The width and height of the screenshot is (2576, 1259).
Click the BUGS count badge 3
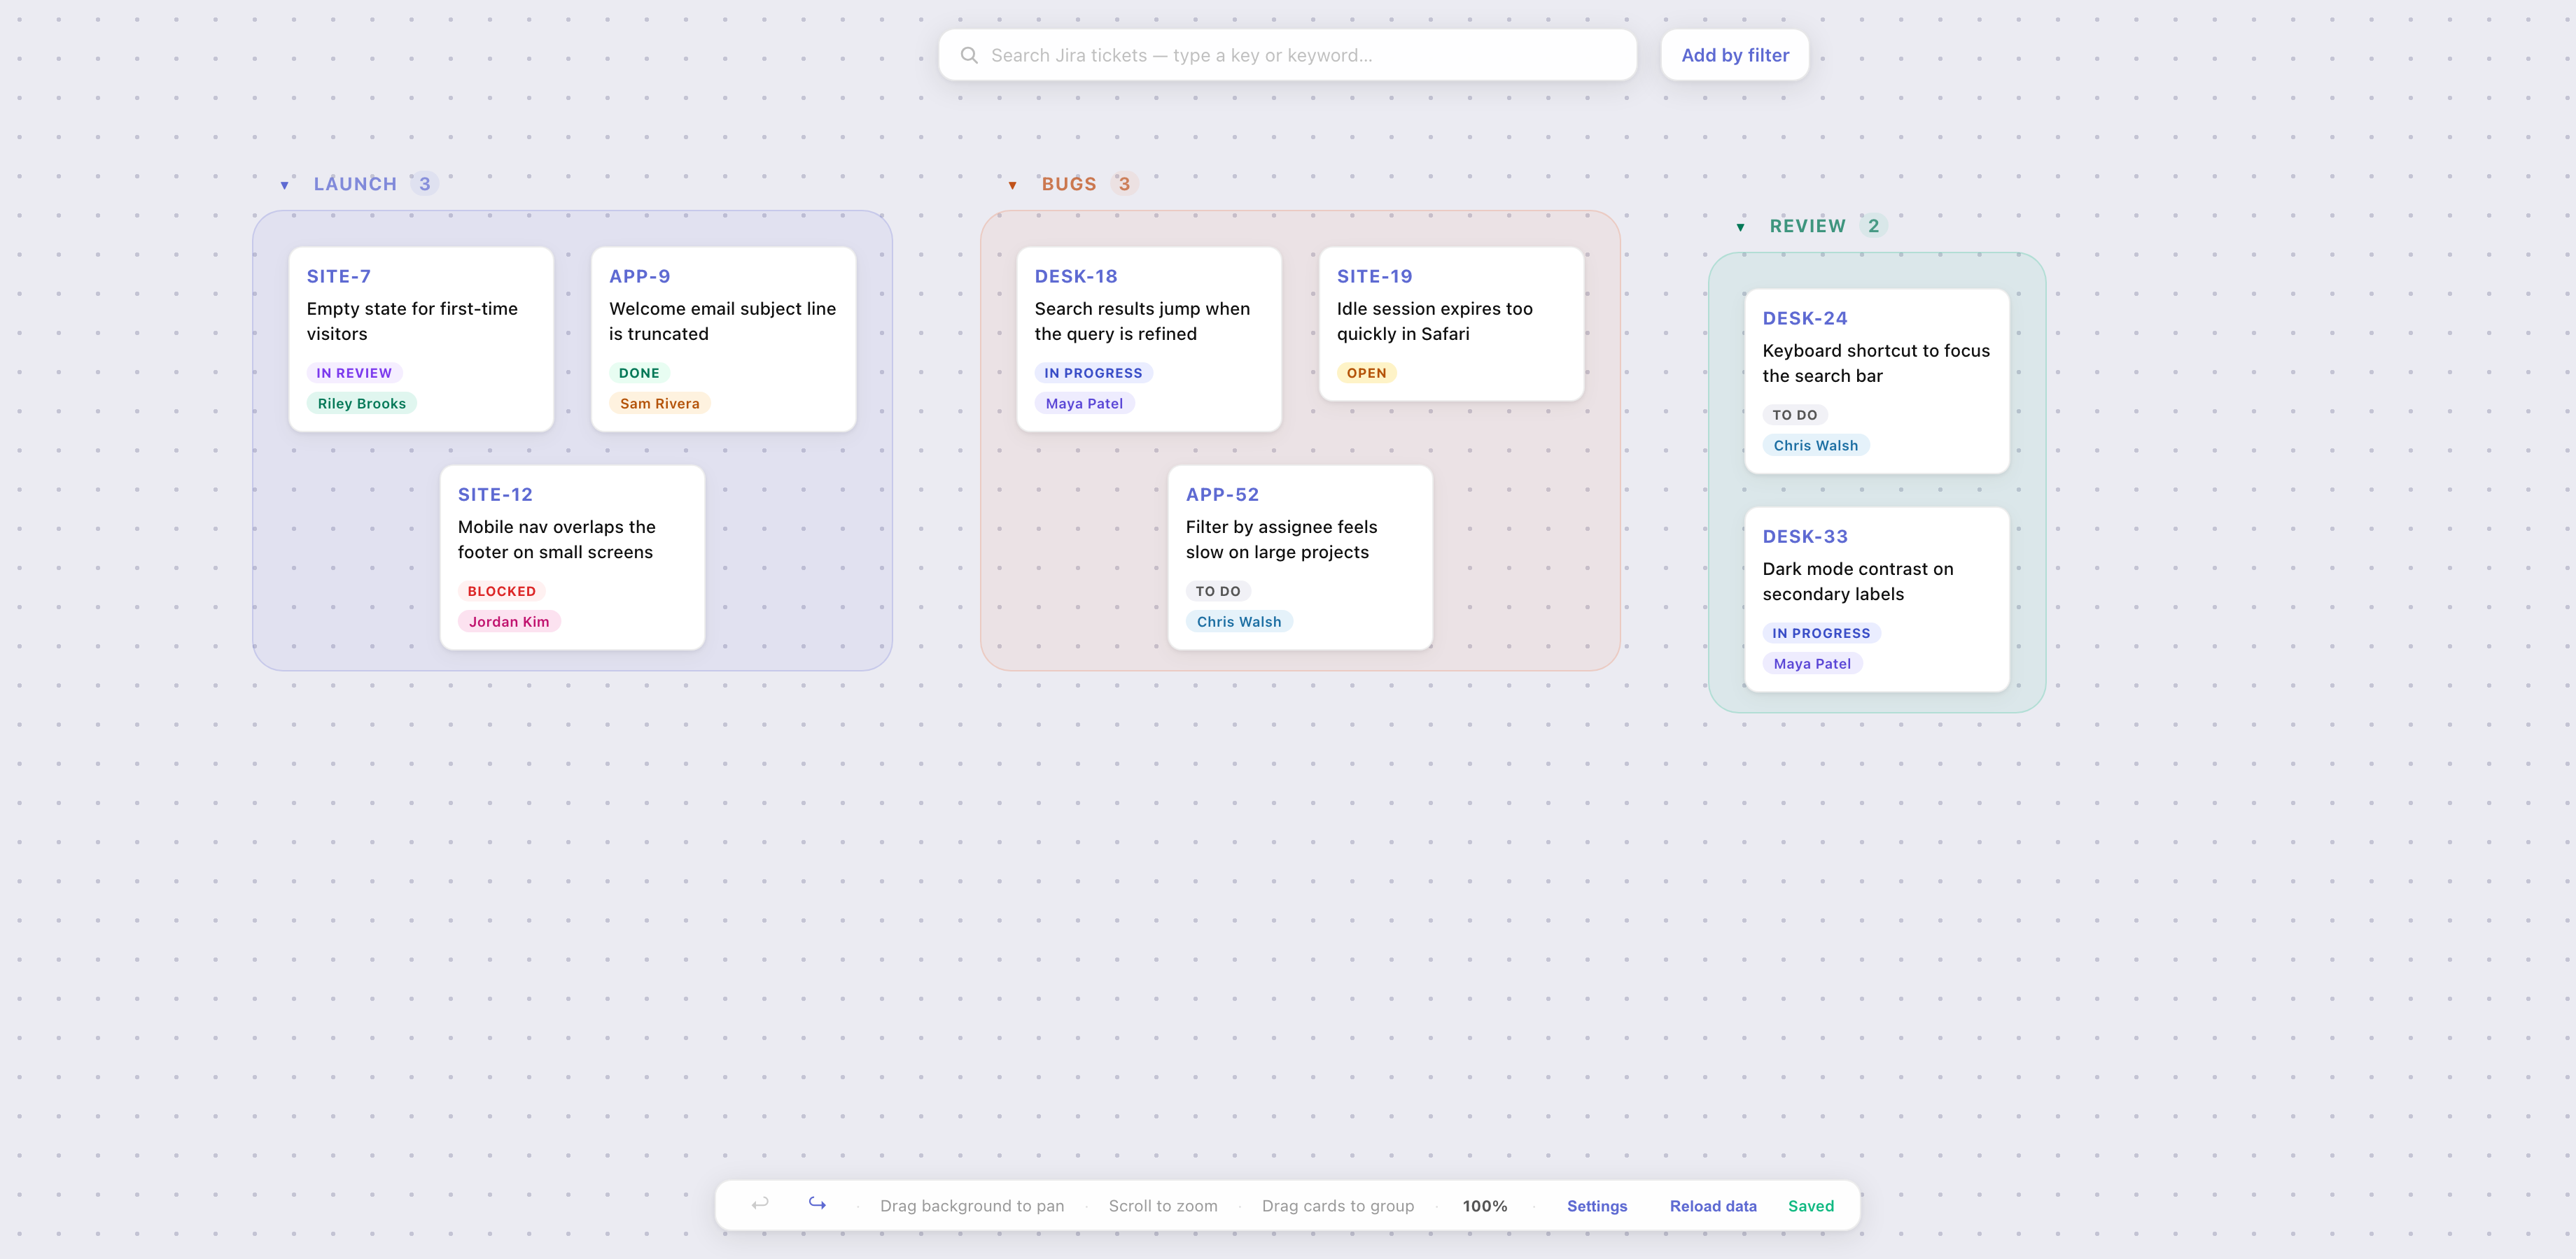[1124, 184]
